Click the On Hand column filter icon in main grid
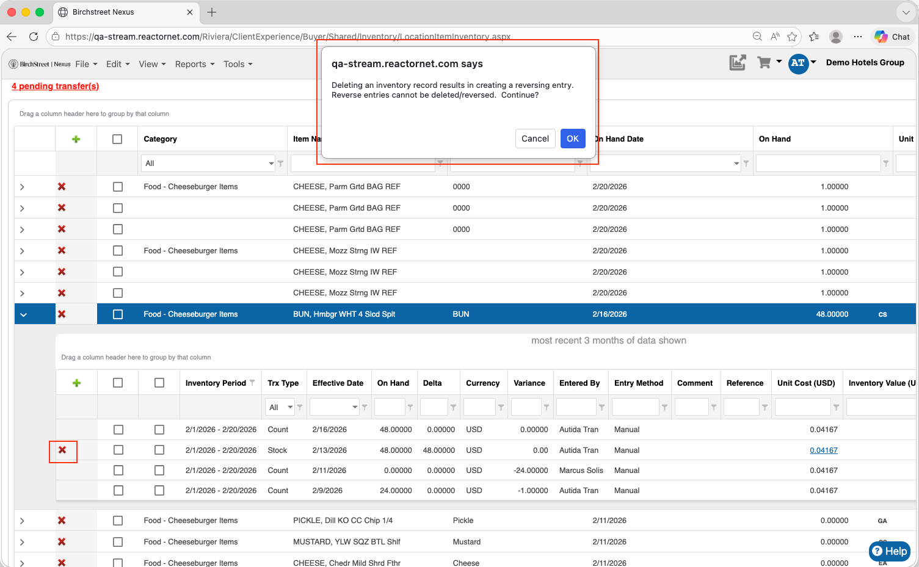919x567 pixels. 886,164
